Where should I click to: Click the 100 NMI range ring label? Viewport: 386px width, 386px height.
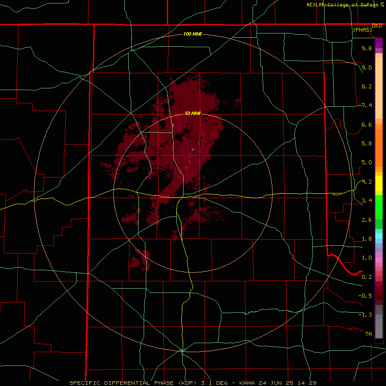[x=193, y=34]
